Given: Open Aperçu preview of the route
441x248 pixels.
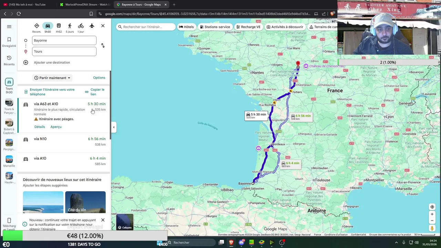Looking at the screenshot, I should 56,127.
